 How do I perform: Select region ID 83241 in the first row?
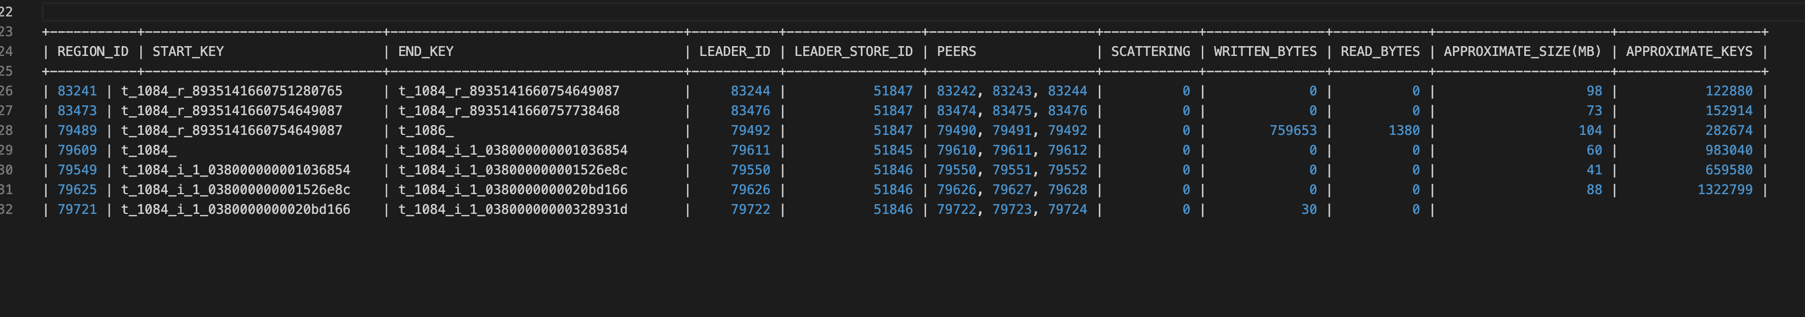click(77, 91)
